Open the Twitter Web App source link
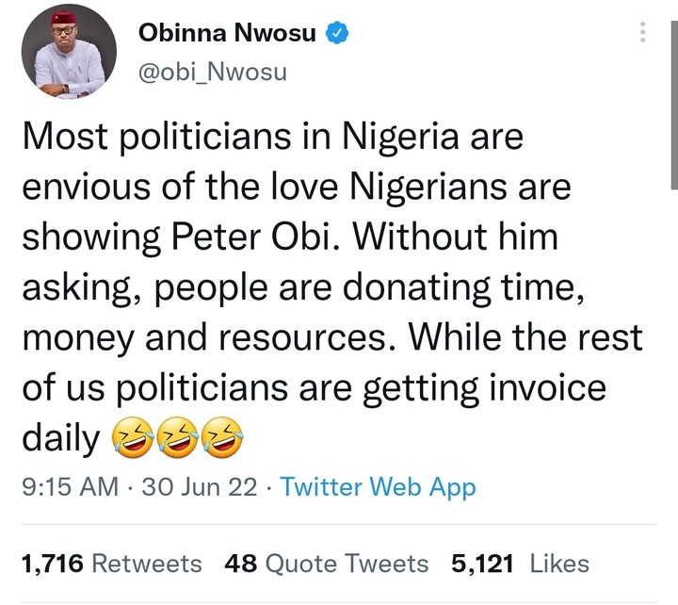Screen dimensions: 678x605 point(379,487)
